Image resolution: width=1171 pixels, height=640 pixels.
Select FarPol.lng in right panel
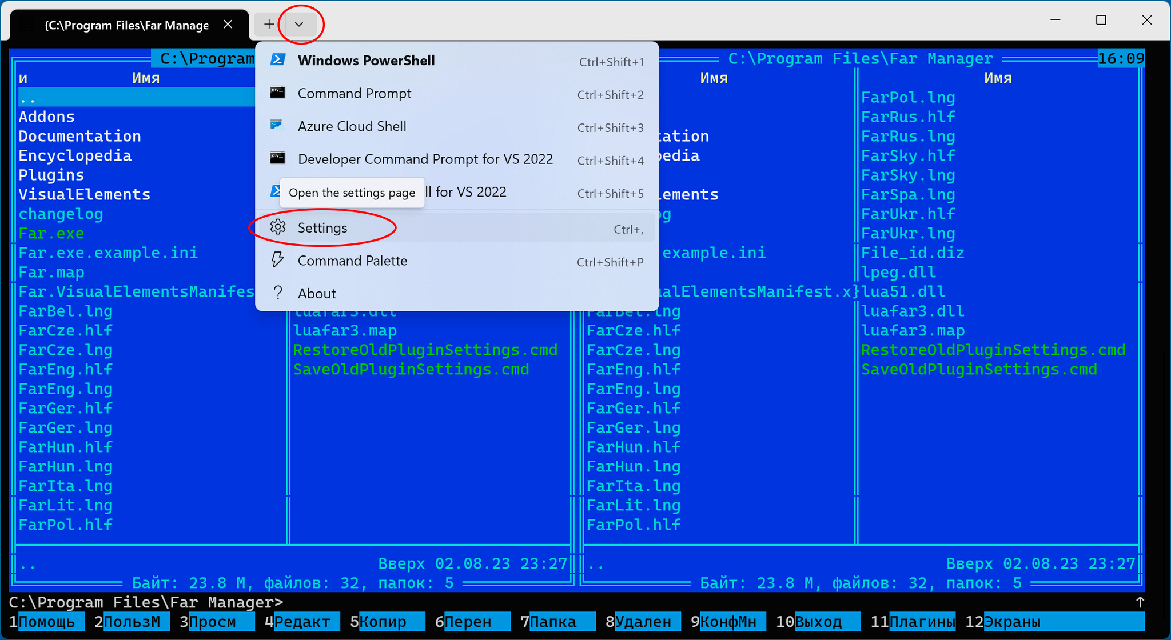coord(908,97)
